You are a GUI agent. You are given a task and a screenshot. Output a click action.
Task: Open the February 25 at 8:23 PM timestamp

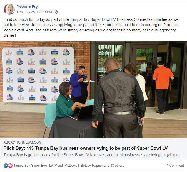click(34, 12)
